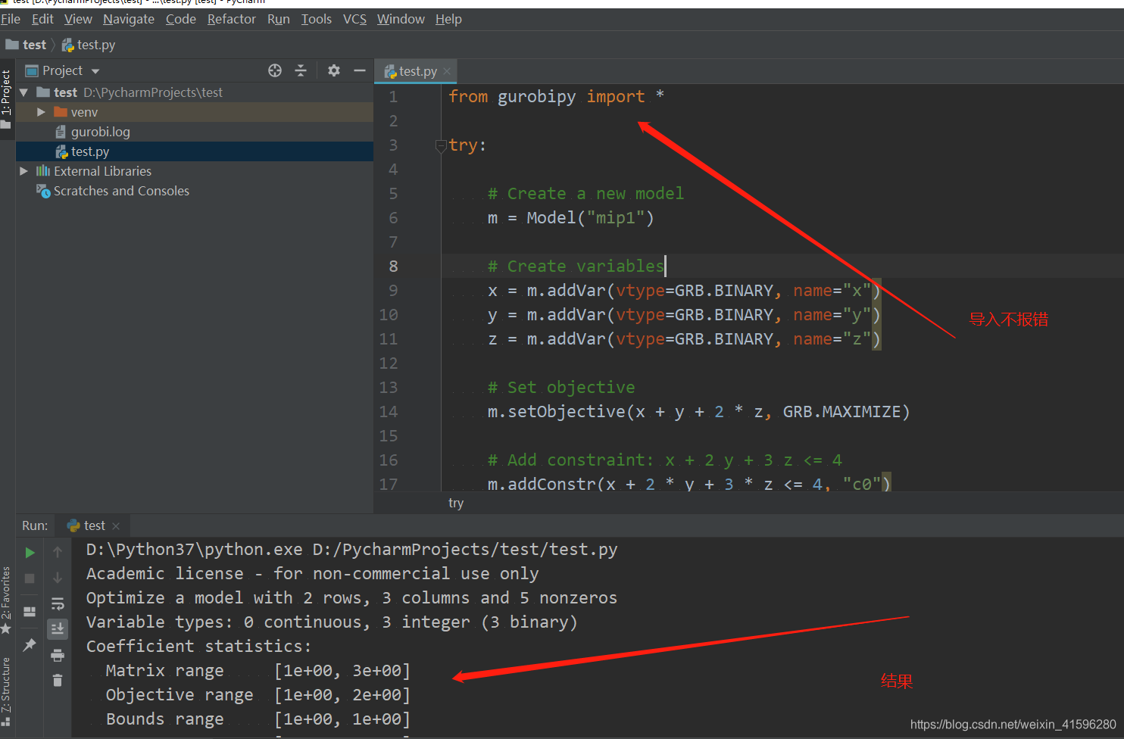Viewport: 1124px width, 739px height.
Task: Hide the Project tool window
Action: pyautogui.click(x=360, y=70)
